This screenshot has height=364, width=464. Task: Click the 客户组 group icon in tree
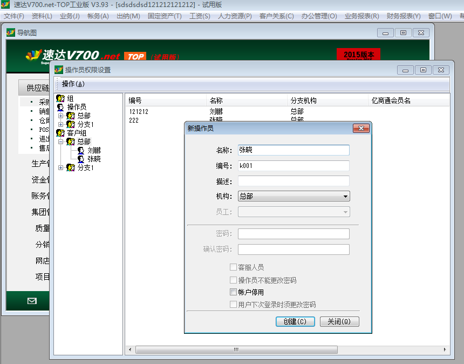tap(60, 133)
